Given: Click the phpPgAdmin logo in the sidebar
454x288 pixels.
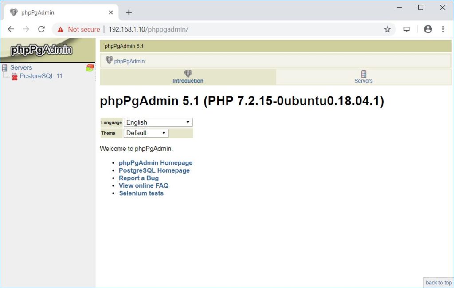Looking at the screenshot, I should point(41,50).
